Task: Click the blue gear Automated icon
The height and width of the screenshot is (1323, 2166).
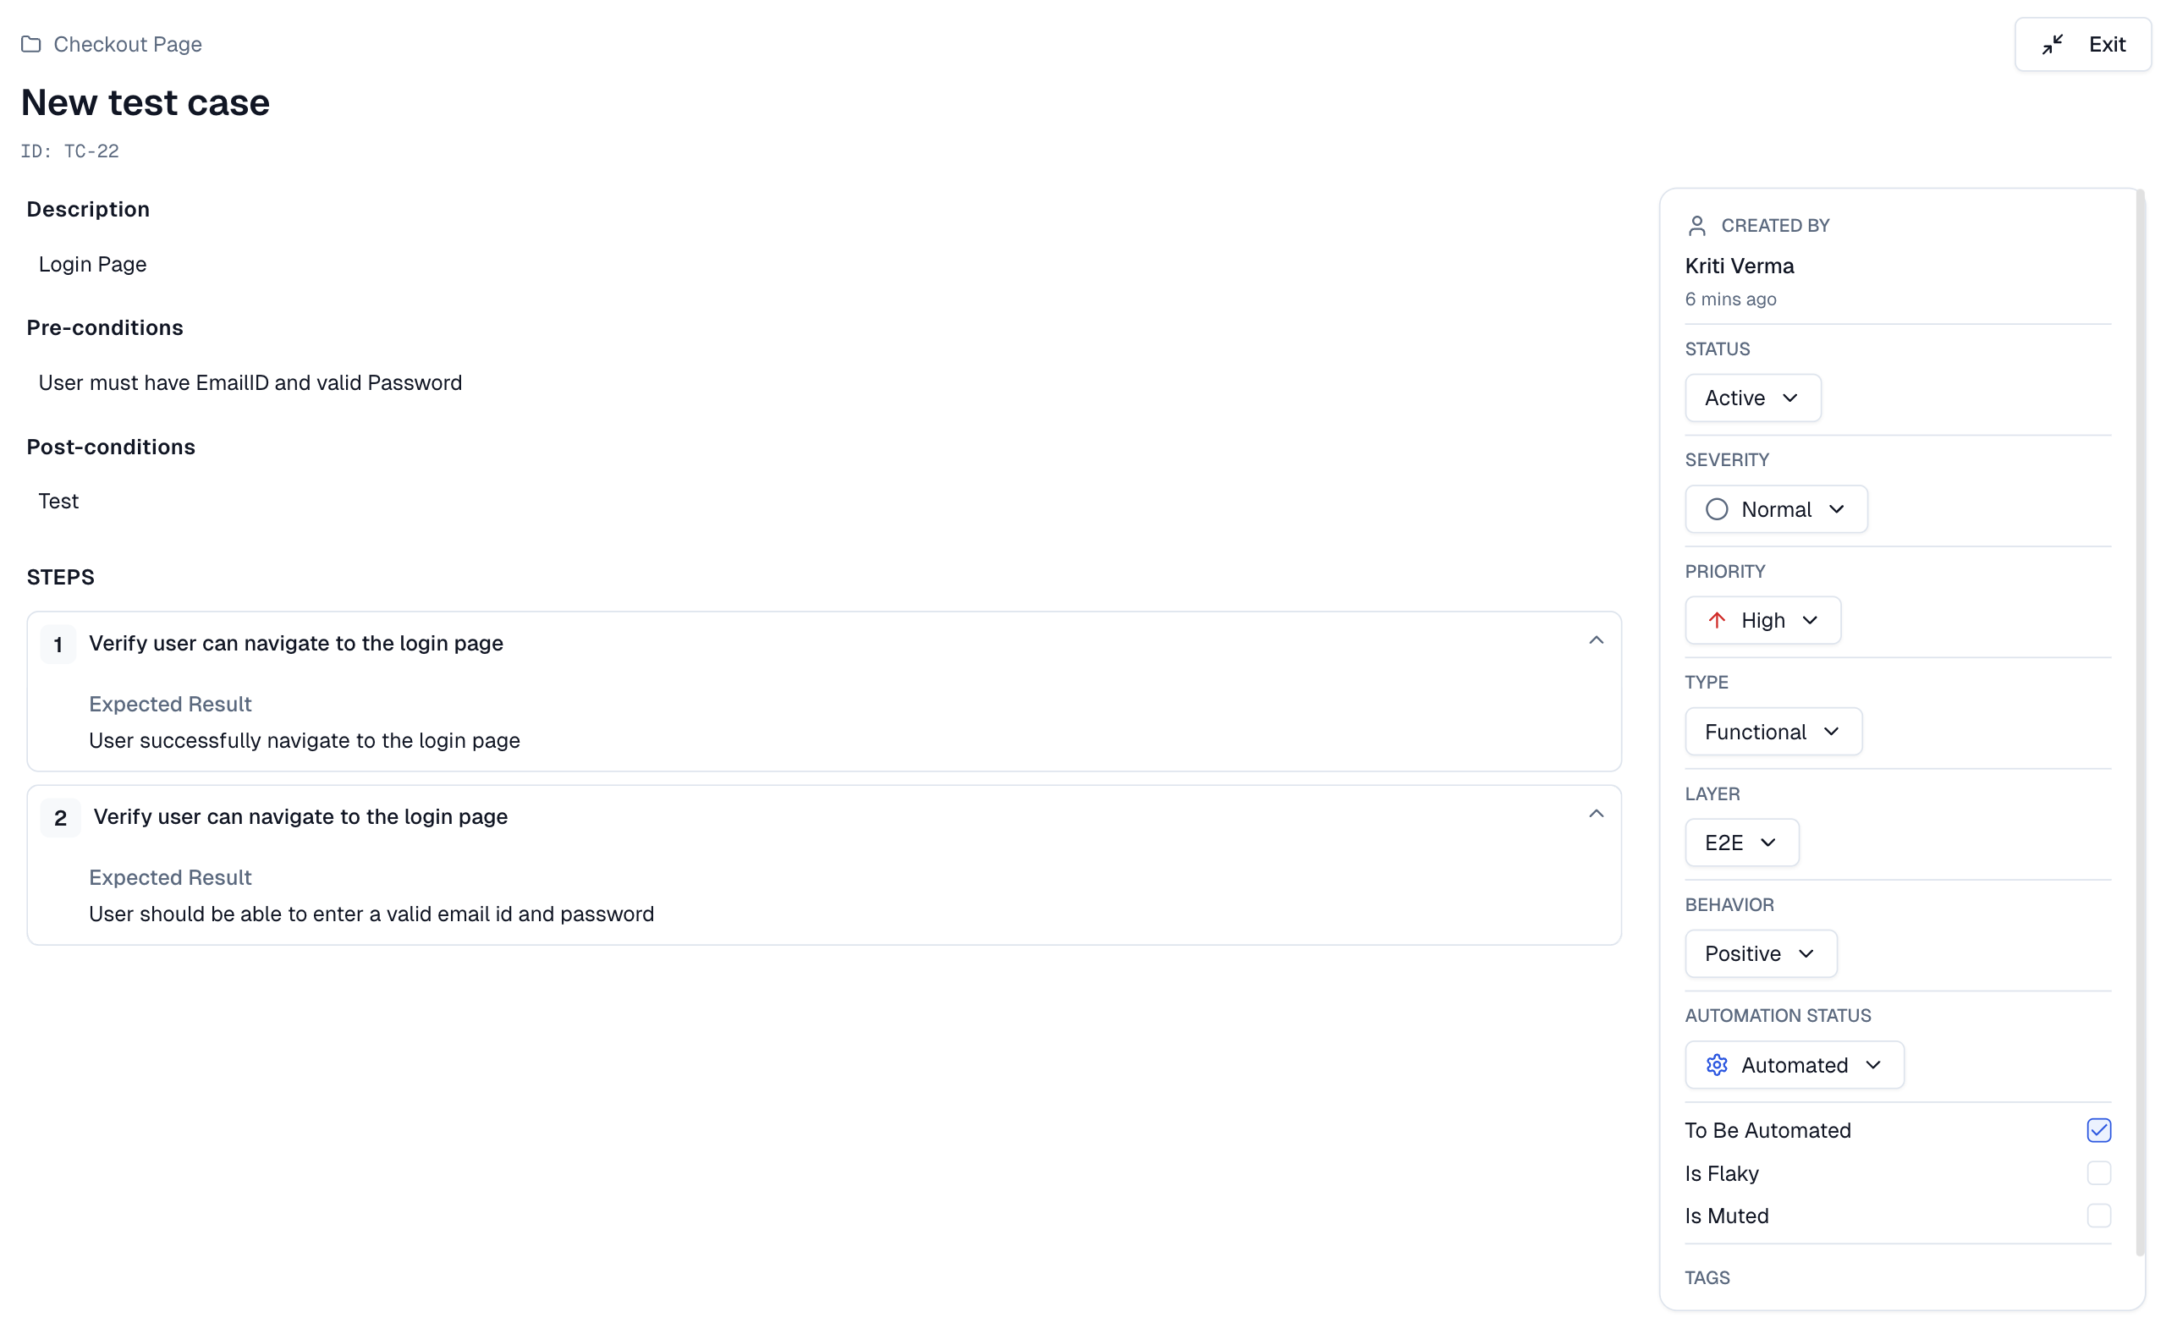Action: 1716,1066
